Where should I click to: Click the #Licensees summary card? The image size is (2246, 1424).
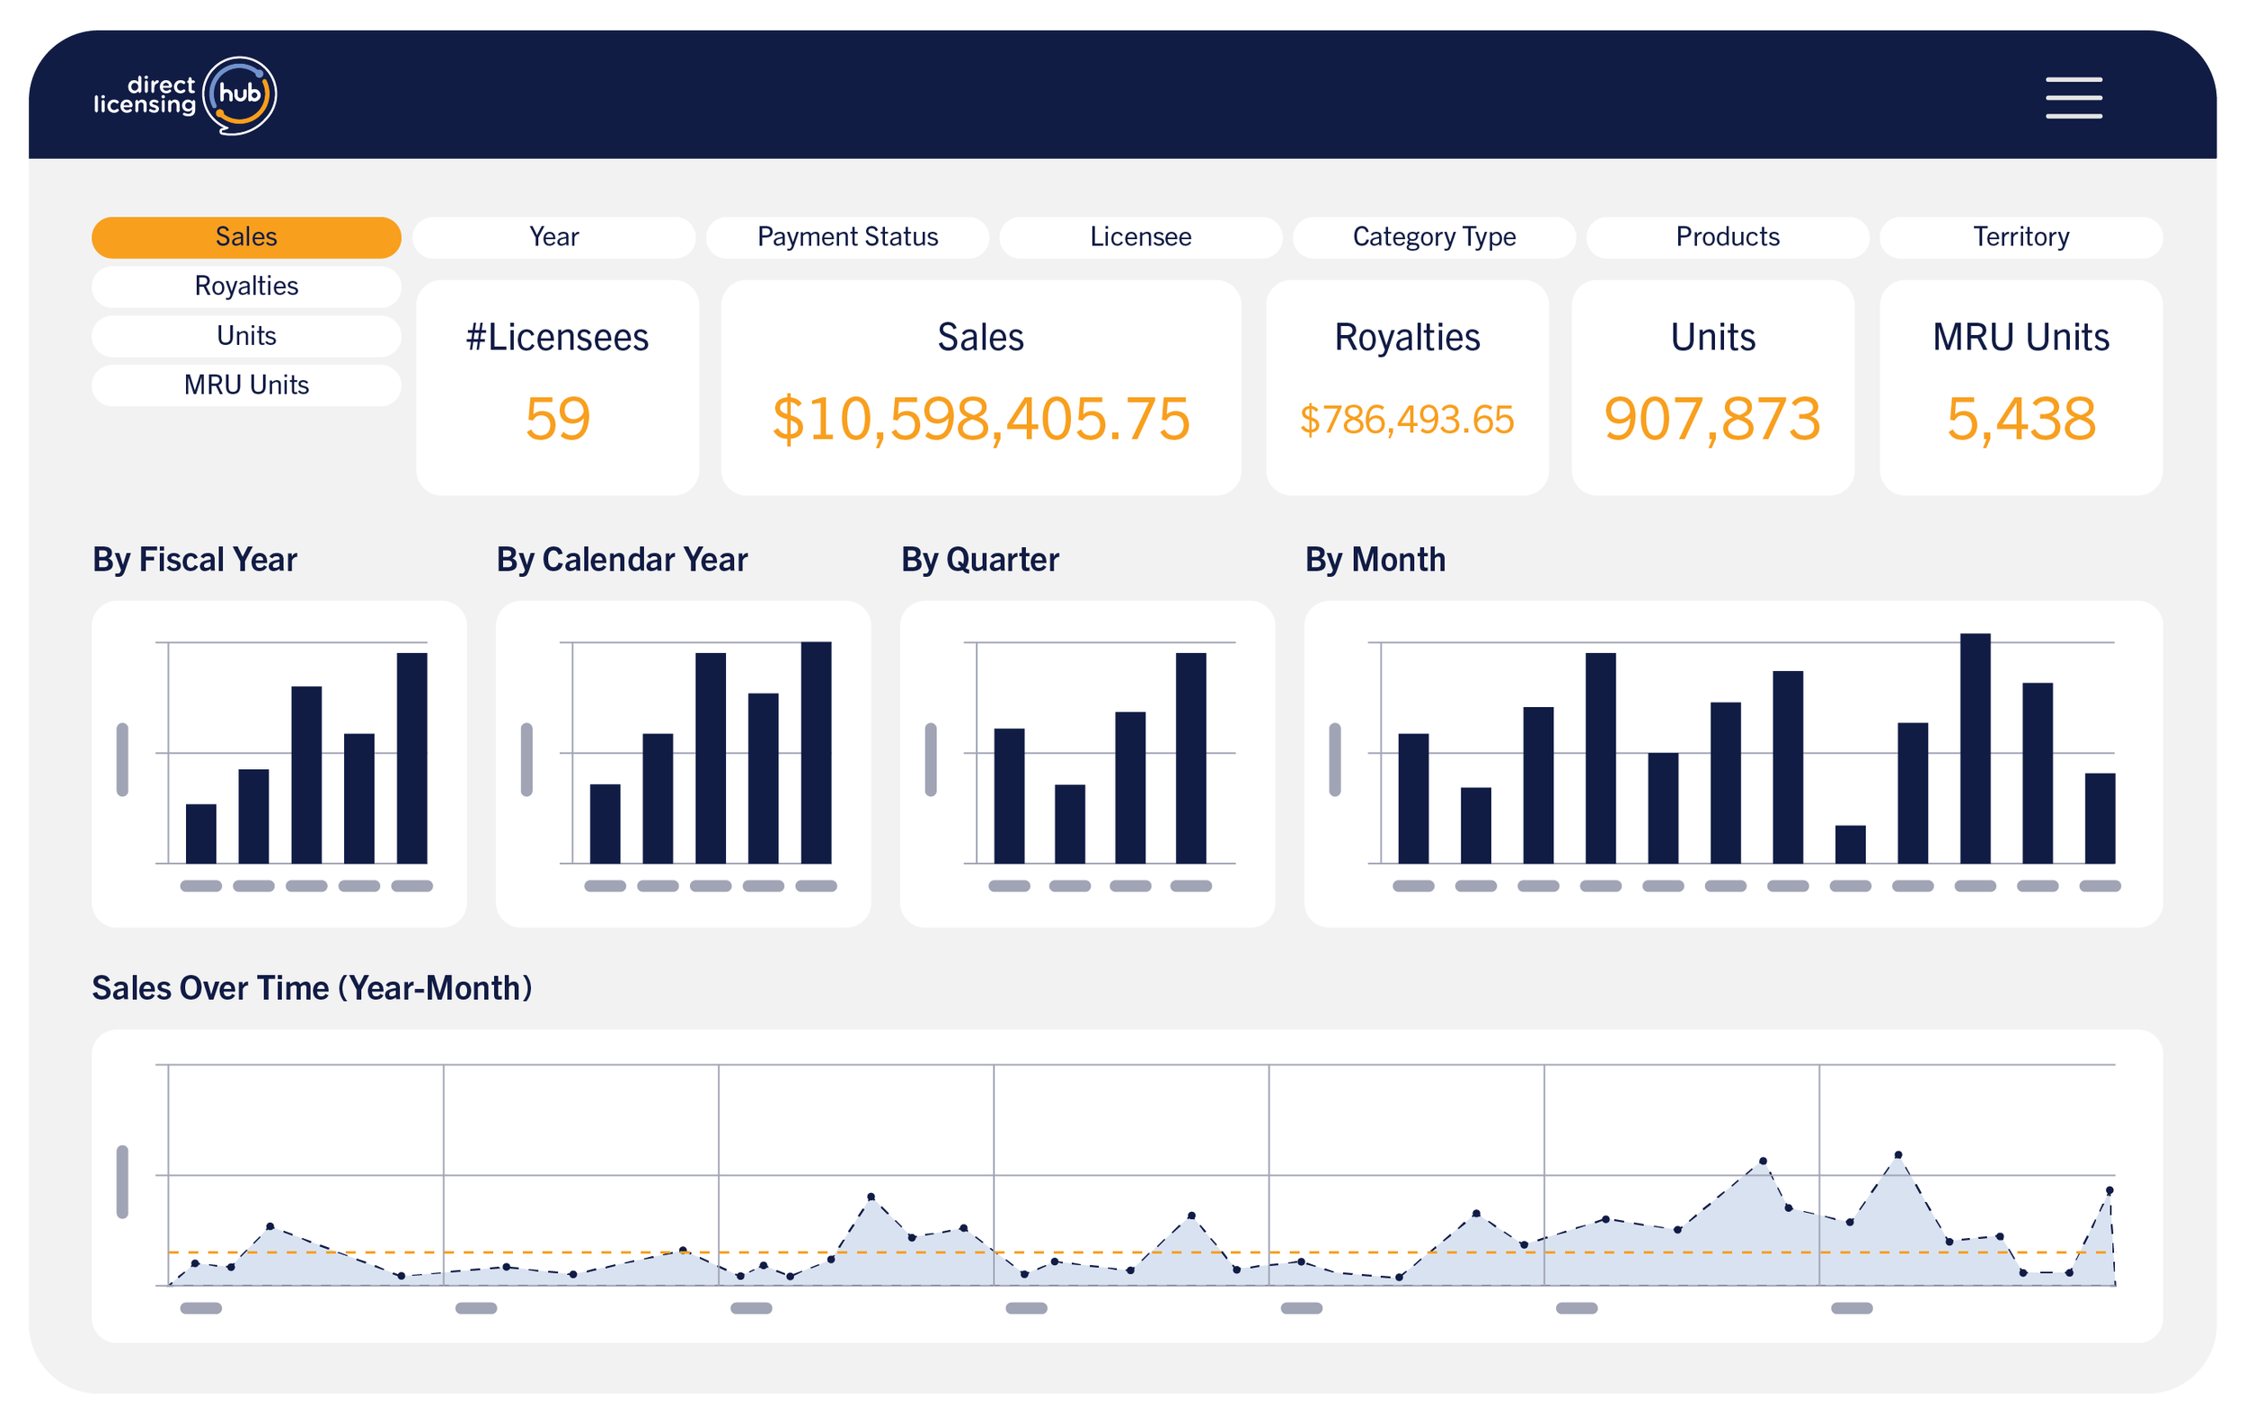pyautogui.click(x=557, y=387)
